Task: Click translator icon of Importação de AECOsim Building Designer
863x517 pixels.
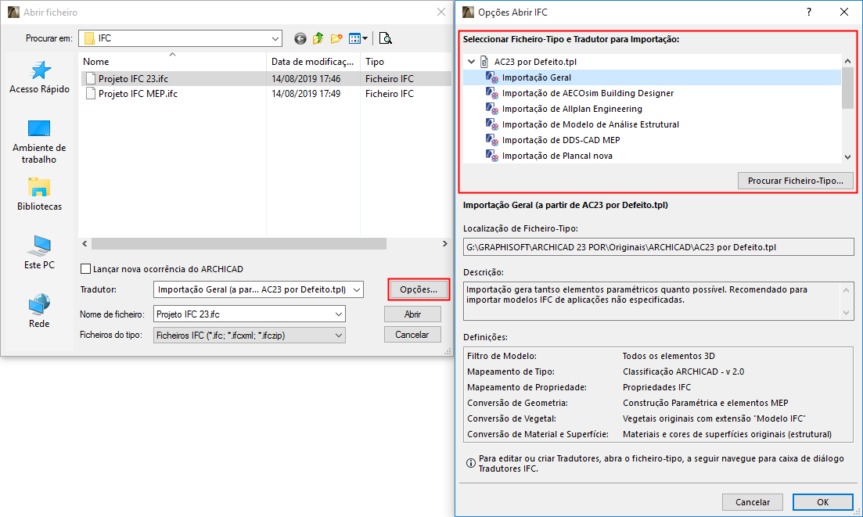Action: [x=492, y=93]
